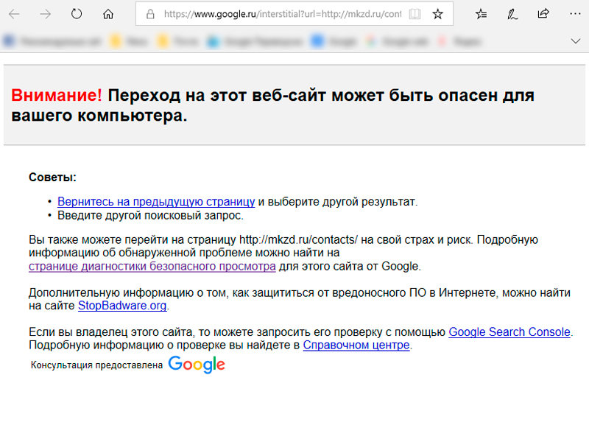
Task: Add page to favorites with star icon
Action: tap(438, 14)
